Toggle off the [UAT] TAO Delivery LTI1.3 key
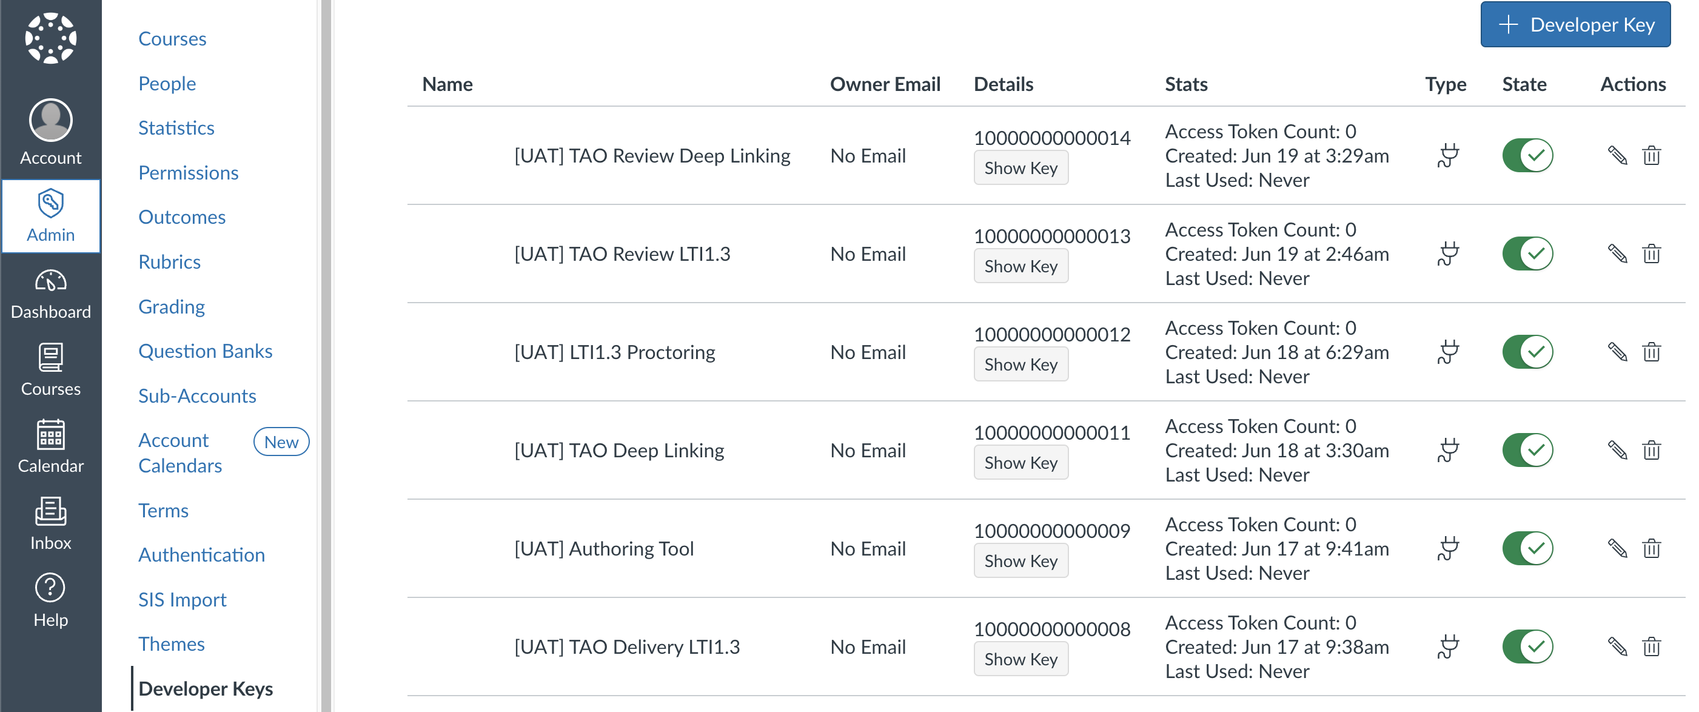The height and width of the screenshot is (712, 1699). 1527,646
